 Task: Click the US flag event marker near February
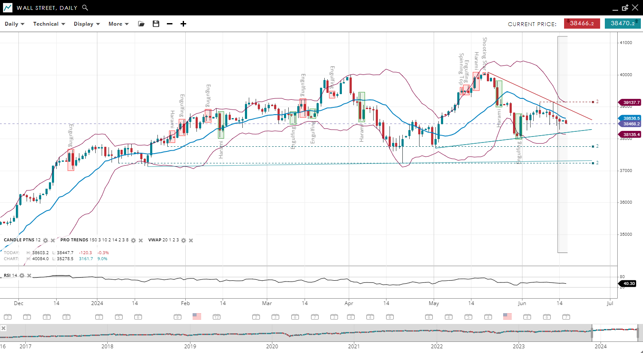[x=197, y=317]
